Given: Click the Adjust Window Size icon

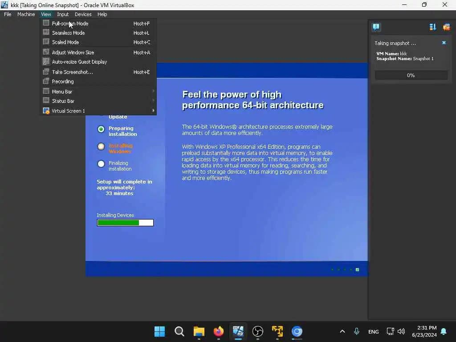Looking at the screenshot, I should pyautogui.click(x=46, y=52).
